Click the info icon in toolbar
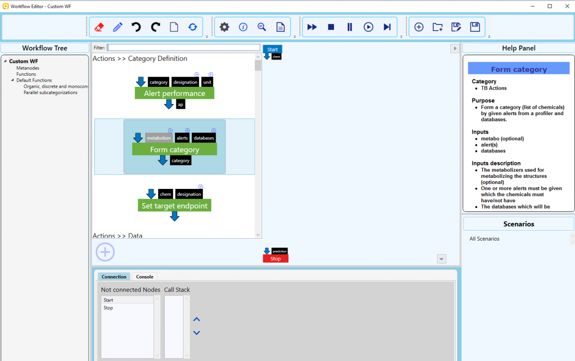The image size is (575, 361). point(243,27)
